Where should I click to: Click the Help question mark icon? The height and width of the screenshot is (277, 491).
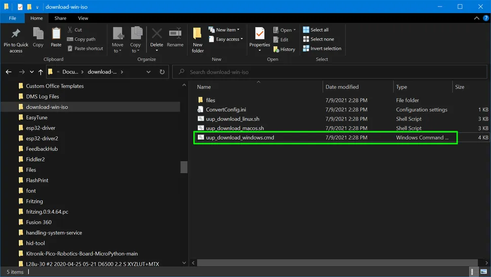tap(486, 18)
